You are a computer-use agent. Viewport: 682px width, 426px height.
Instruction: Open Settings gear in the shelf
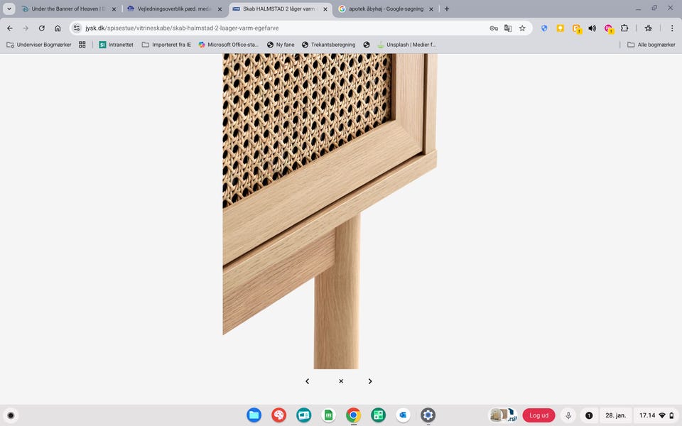pos(428,415)
